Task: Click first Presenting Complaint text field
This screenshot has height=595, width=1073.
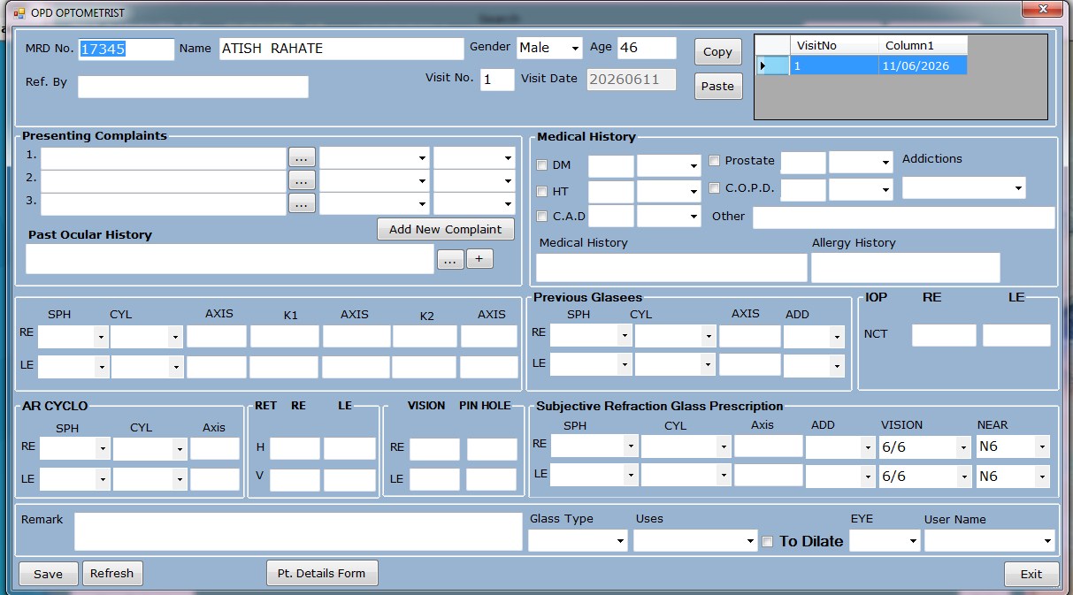Action: [164, 158]
